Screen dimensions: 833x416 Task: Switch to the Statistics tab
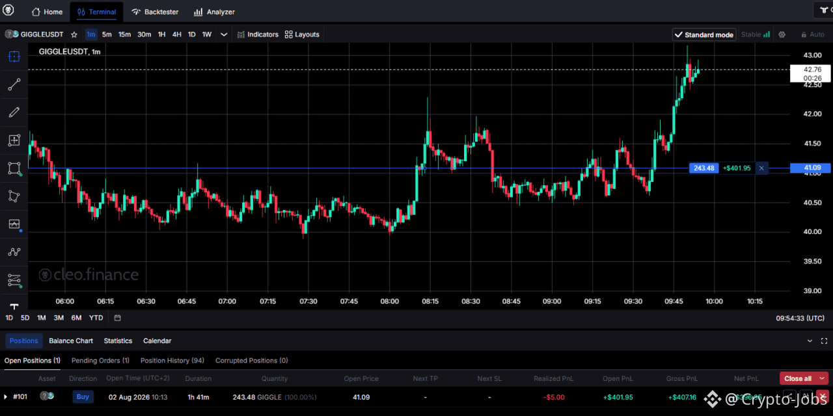coord(118,341)
